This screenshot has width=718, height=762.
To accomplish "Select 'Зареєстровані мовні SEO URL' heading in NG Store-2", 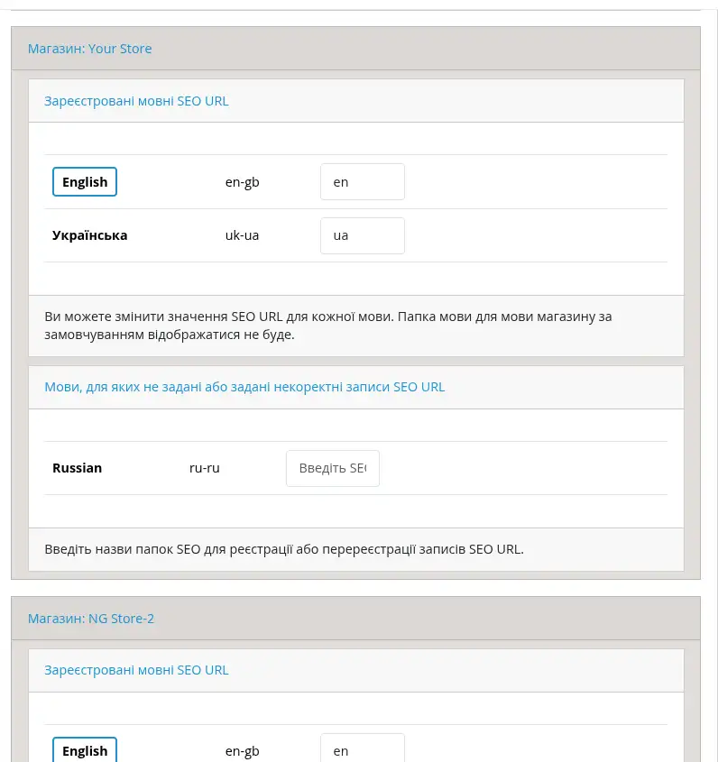I will point(136,670).
